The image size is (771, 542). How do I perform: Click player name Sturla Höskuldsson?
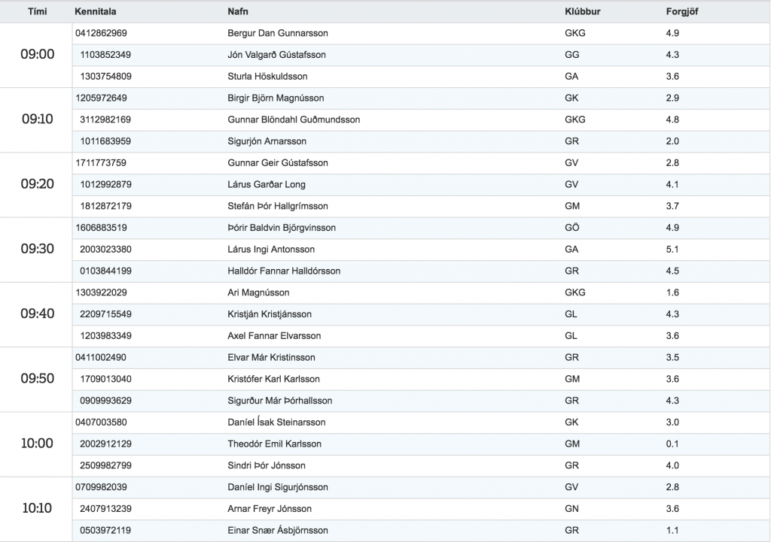click(x=267, y=77)
